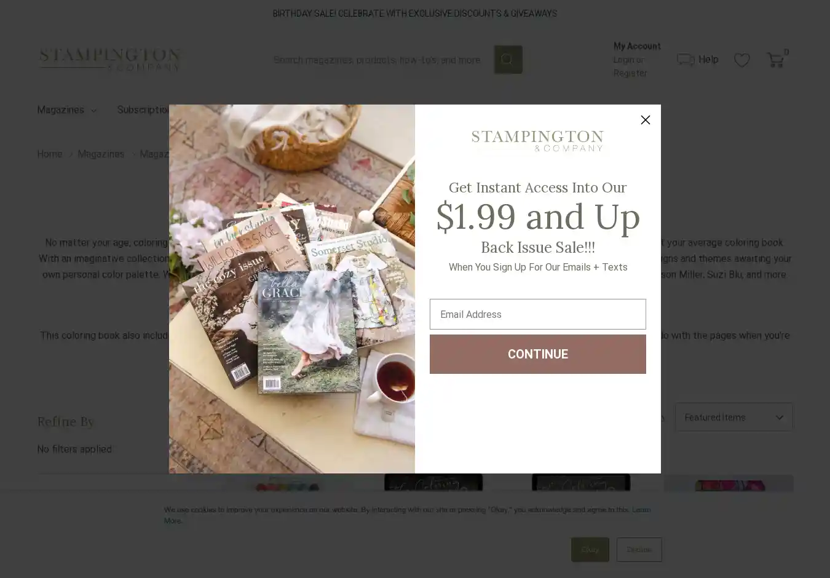The width and height of the screenshot is (830, 578).
Task: Open the Subscriptions navigation menu
Action: [143, 110]
